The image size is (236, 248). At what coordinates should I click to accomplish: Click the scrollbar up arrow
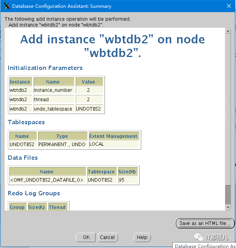pos(228,31)
